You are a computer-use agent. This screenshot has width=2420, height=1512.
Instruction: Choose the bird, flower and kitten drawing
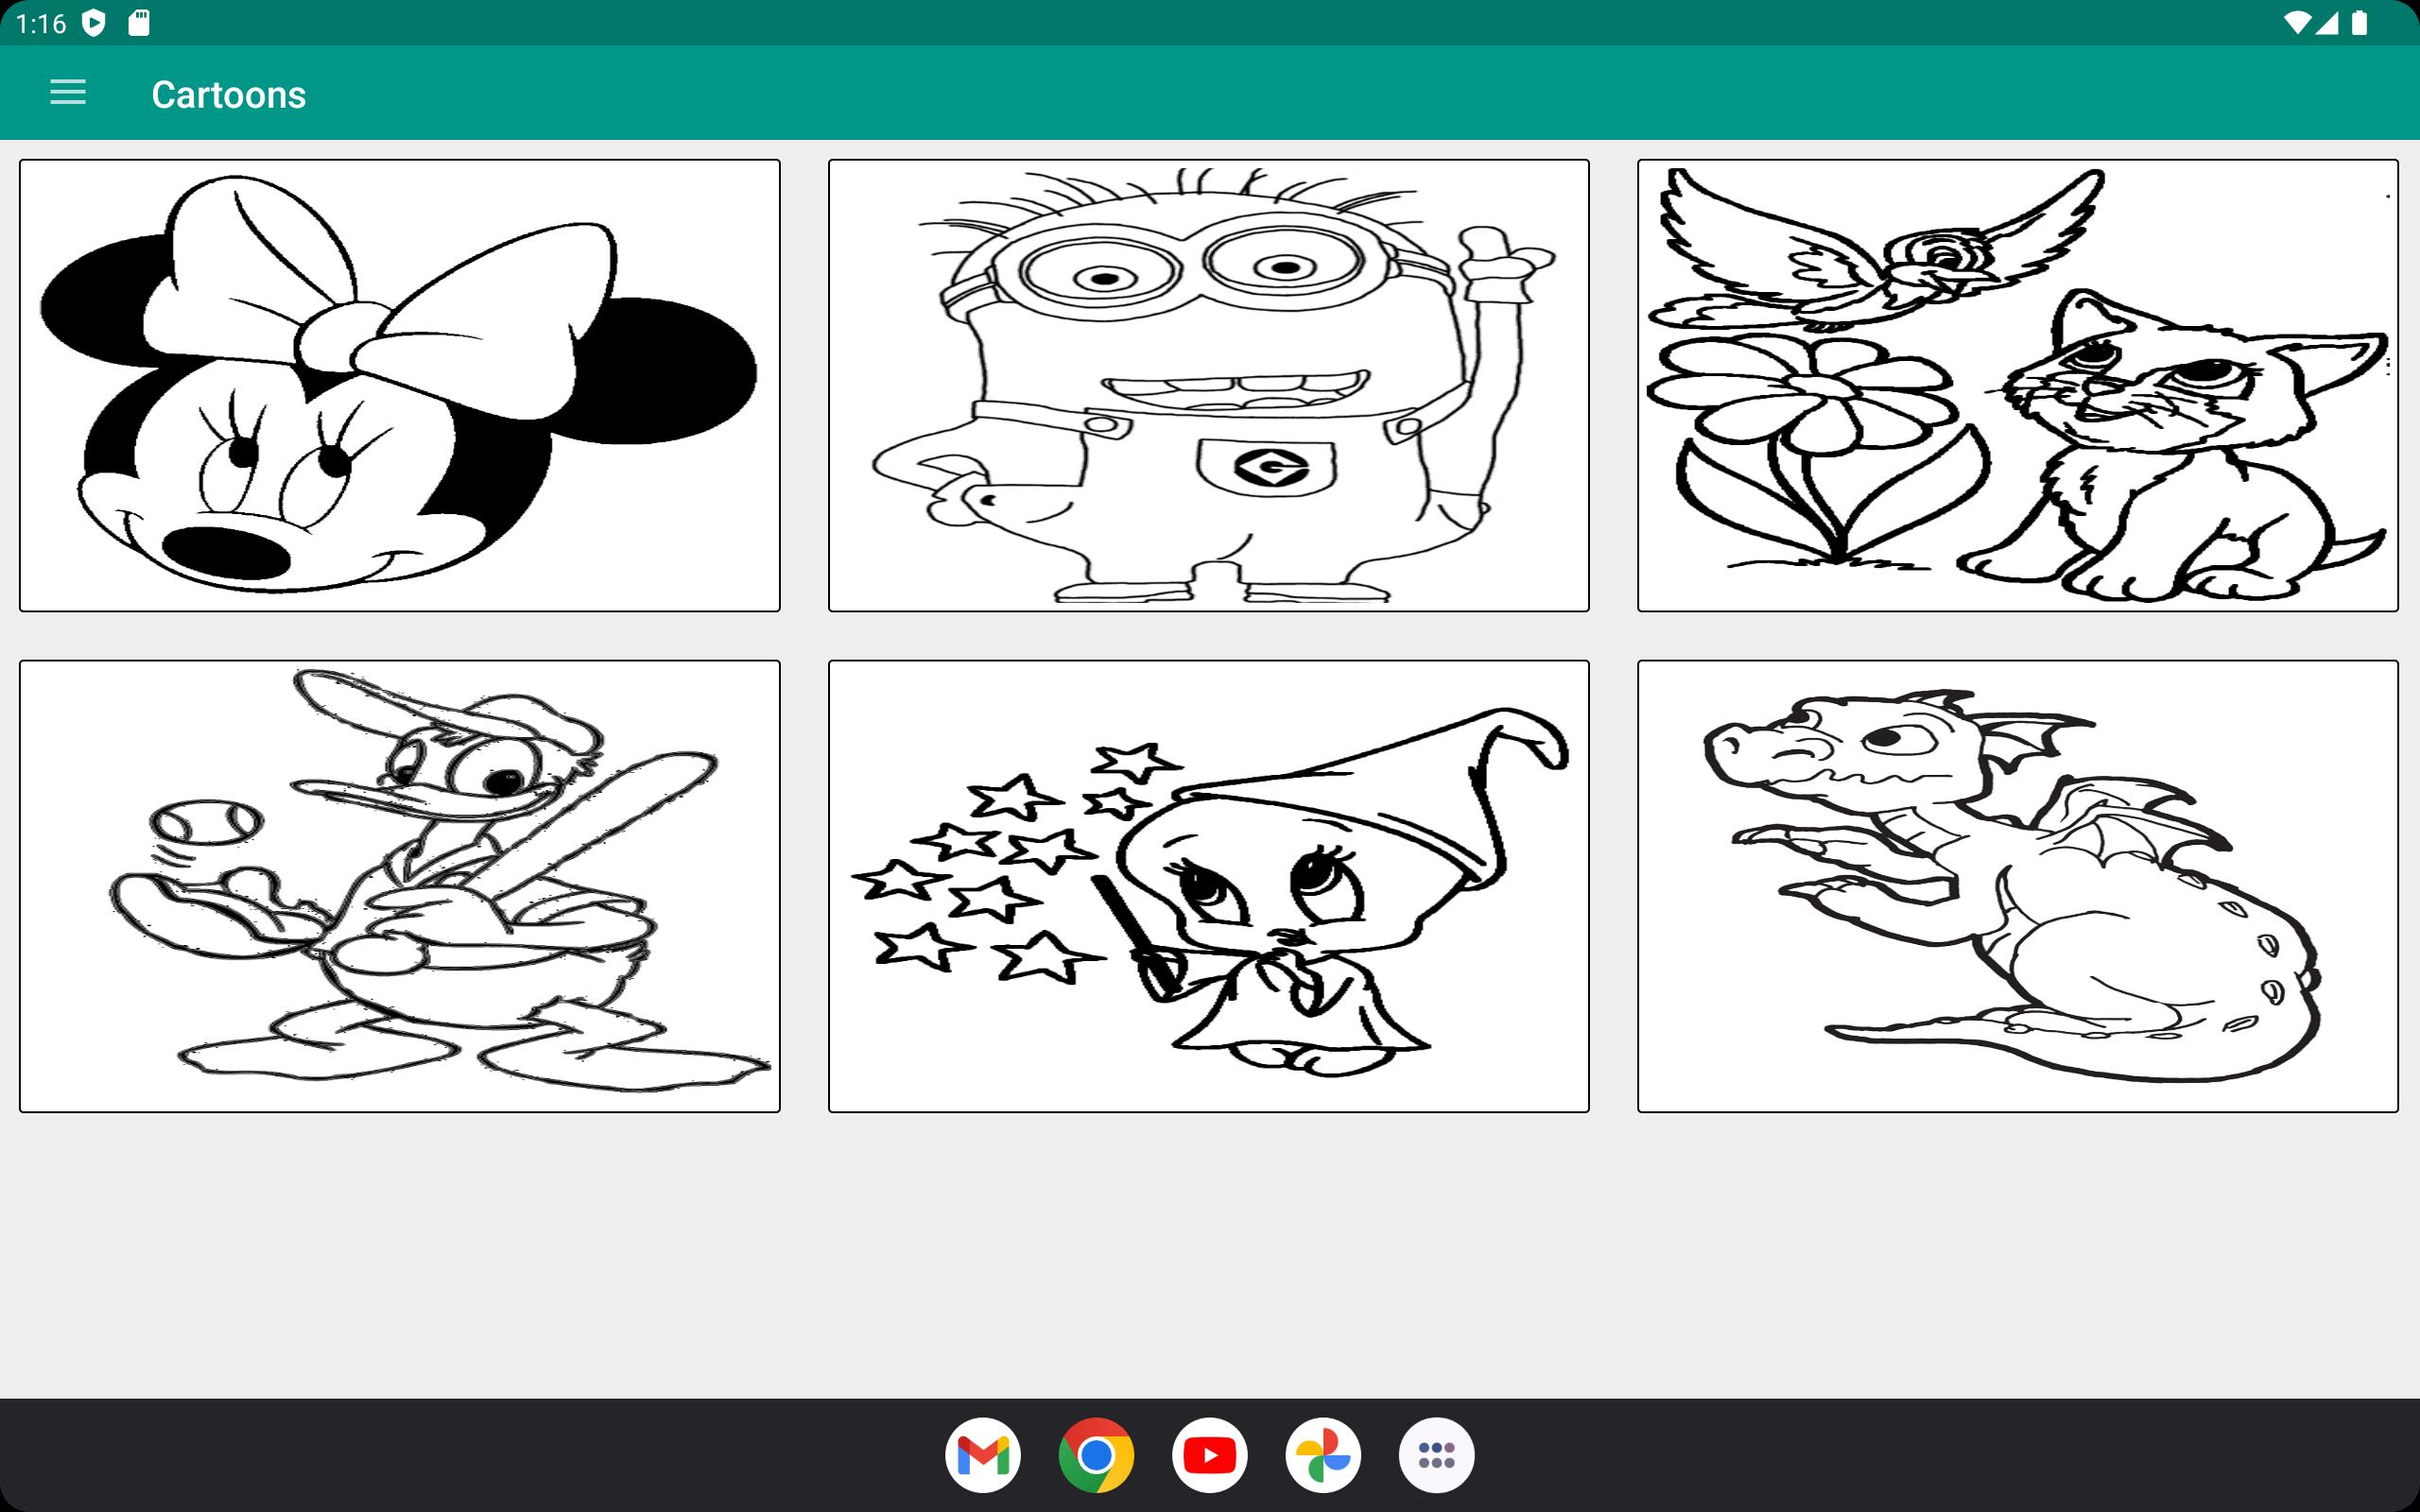[x=2017, y=385]
